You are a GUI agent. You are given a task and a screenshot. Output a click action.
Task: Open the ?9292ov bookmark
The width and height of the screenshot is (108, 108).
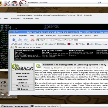pos(62,44)
